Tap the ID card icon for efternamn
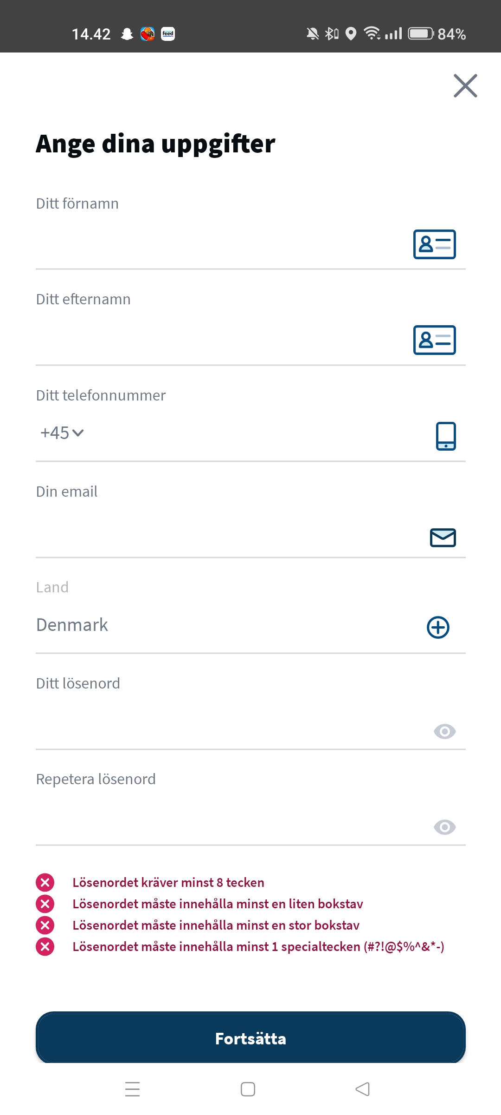 click(434, 340)
